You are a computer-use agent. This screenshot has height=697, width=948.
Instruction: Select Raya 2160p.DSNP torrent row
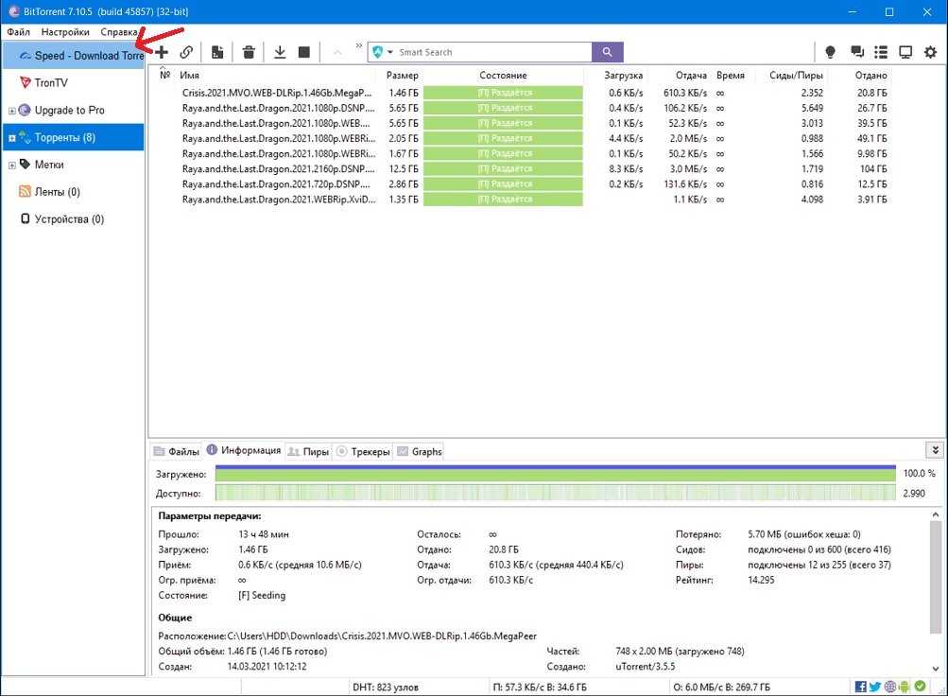click(x=521, y=168)
